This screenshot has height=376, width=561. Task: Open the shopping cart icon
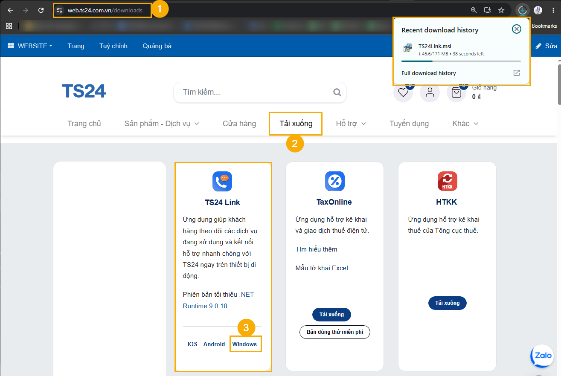[456, 92]
